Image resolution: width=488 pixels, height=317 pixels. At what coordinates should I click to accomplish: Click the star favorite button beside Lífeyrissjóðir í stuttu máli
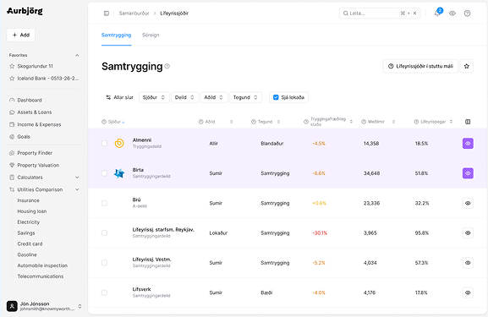coord(467,66)
